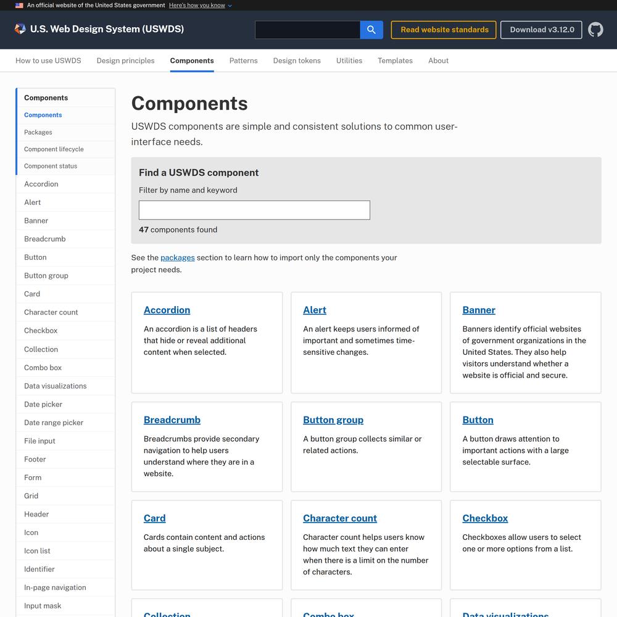This screenshot has height=617, width=617.
Task: Follow the packages link in paragraph
Action: click(x=178, y=258)
